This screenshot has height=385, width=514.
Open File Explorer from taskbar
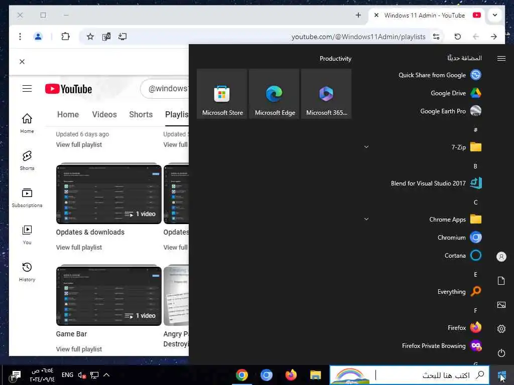click(315, 375)
